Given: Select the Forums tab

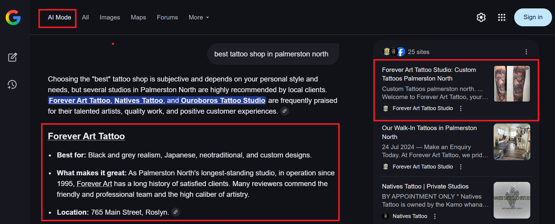Looking at the screenshot, I should (167, 17).
